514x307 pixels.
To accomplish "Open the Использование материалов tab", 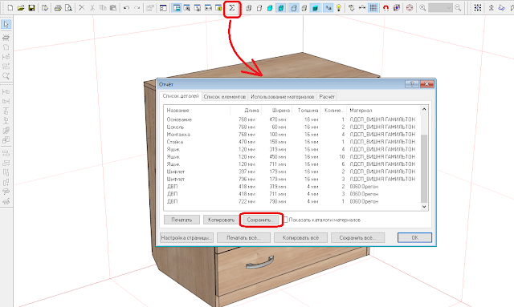I will tap(282, 97).
